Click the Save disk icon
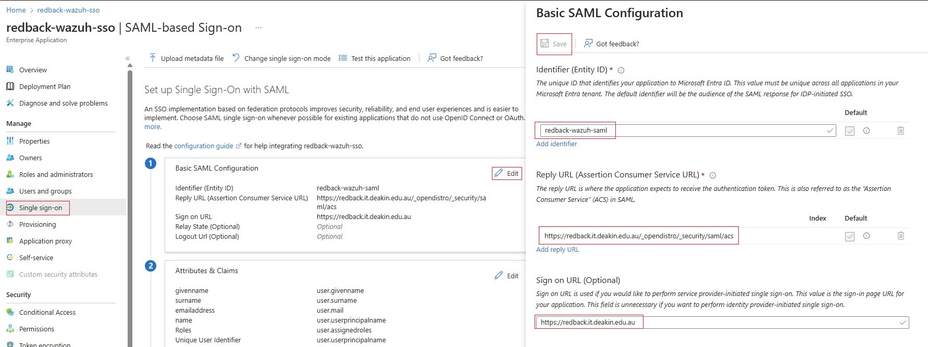The width and height of the screenshot is (928, 347). pyautogui.click(x=545, y=44)
